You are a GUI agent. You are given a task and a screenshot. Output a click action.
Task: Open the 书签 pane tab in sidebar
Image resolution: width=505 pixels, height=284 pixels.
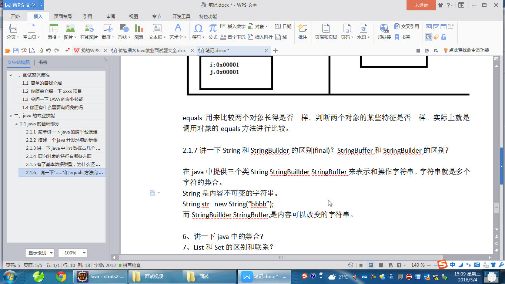[43, 62]
